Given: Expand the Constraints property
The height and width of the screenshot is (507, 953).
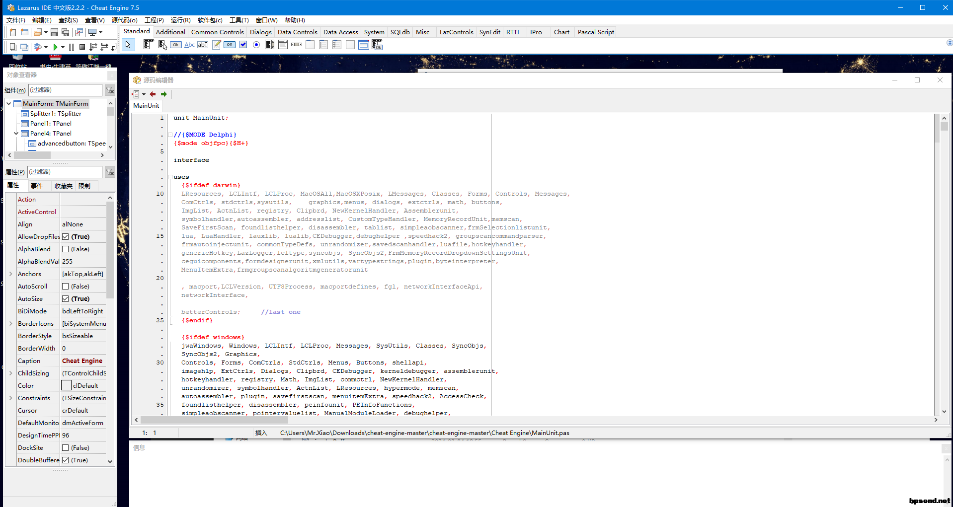Looking at the screenshot, I should point(10,398).
